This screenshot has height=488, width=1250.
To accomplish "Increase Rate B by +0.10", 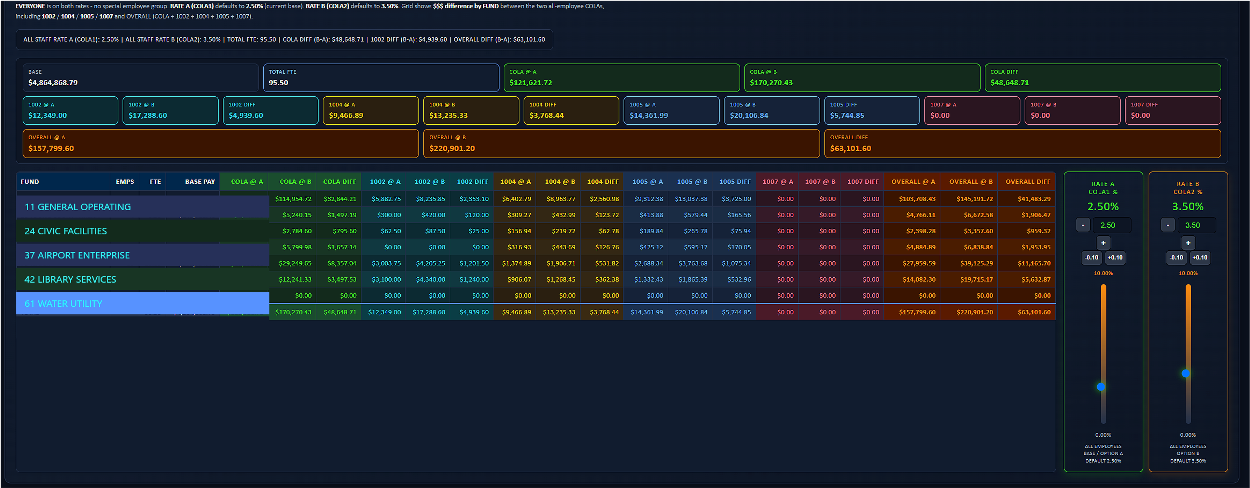I will [x=1200, y=258].
